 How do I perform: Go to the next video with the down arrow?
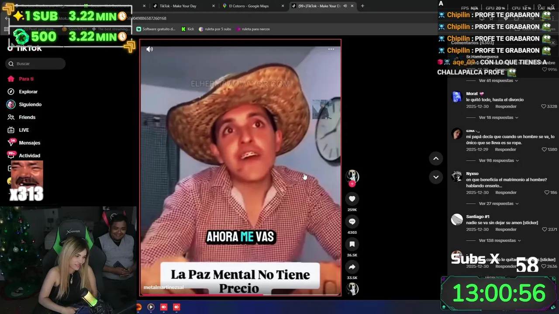coord(436,177)
